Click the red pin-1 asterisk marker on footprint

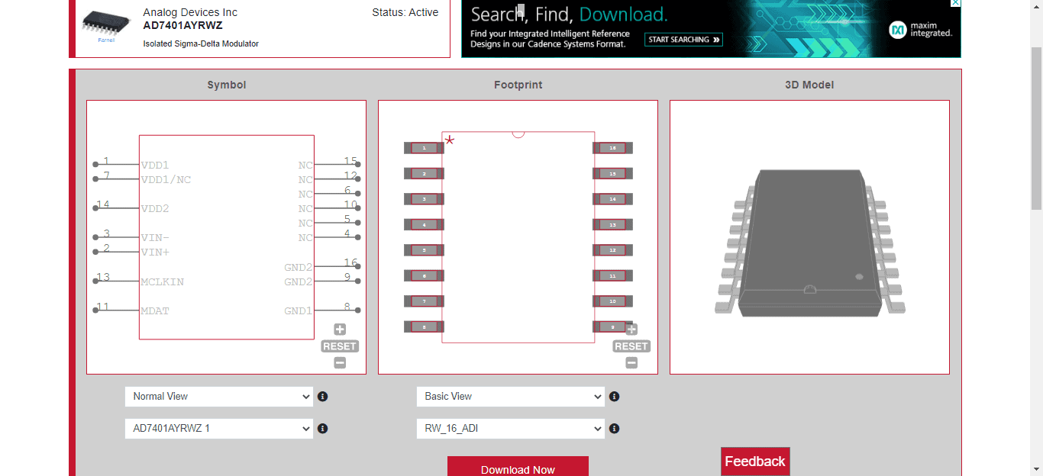pos(450,140)
